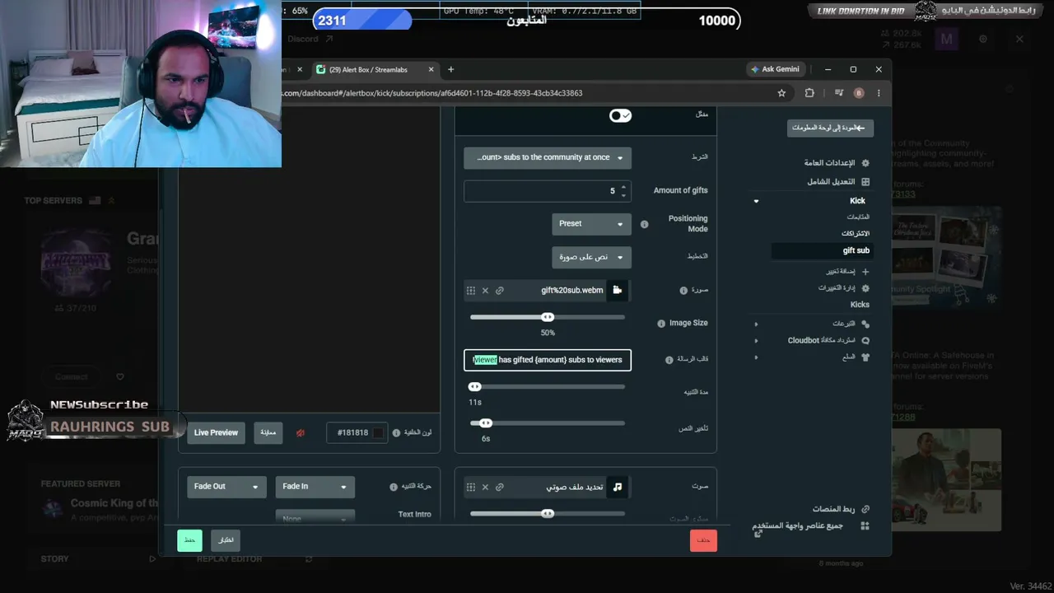This screenshot has width=1054, height=593.
Task: Open the media grid icon on gift%20sub.webm row
Action: (471, 291)
